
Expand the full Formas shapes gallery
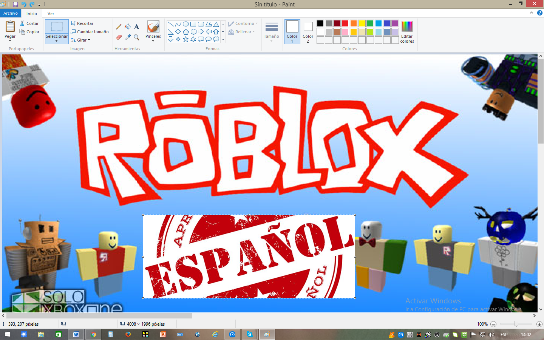tap(223, 39)
